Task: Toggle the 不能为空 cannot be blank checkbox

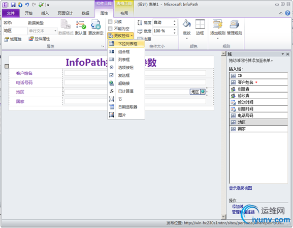Action: point(110,28)
